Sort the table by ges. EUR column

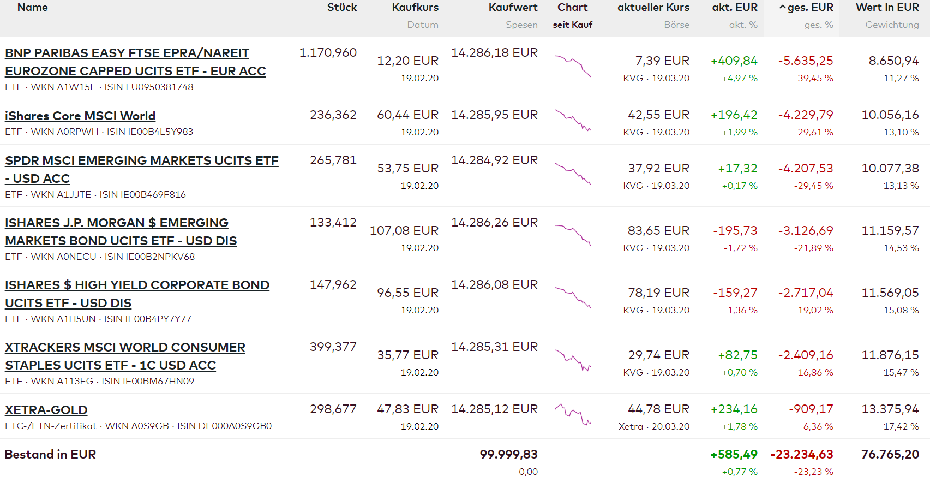point(810,8)
